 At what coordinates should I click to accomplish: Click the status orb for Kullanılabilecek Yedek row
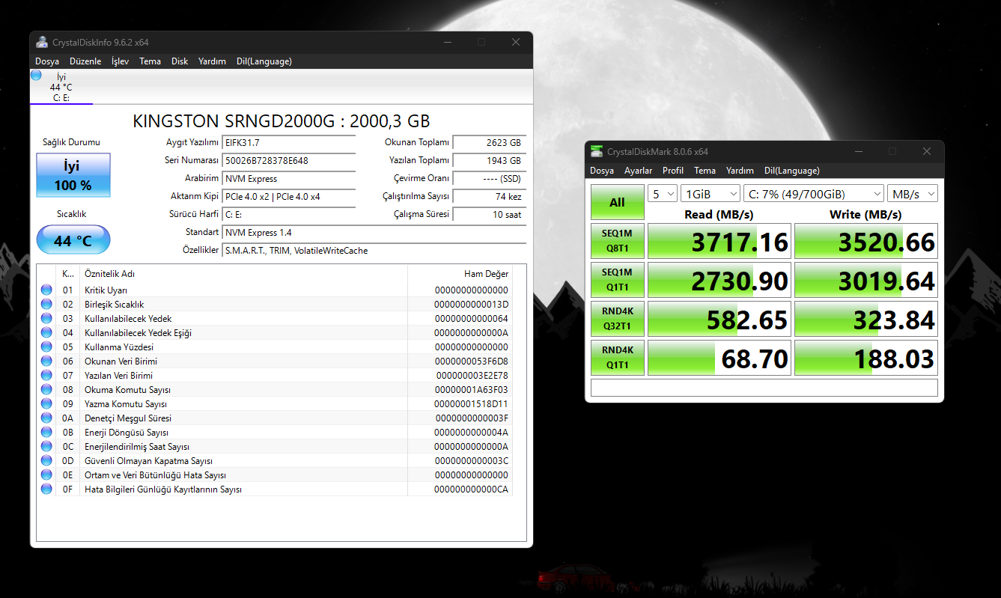tap(46, 318)
